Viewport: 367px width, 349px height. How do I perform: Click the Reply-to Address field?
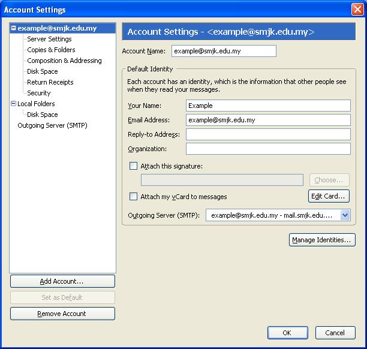(268, 134)
